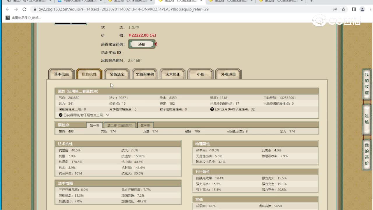Click the 法力: 92671 value

pyautogui.click(x=119, y=98)
